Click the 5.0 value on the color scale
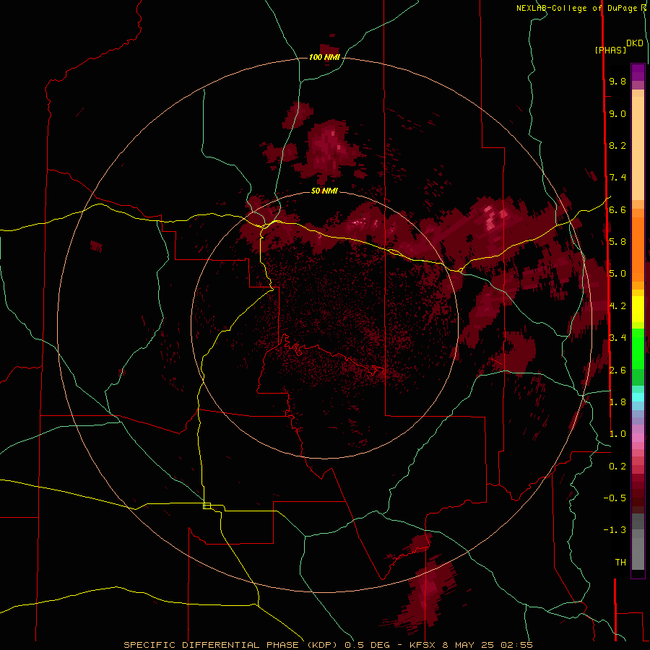 pyautogui.click(x=617, y=274)
